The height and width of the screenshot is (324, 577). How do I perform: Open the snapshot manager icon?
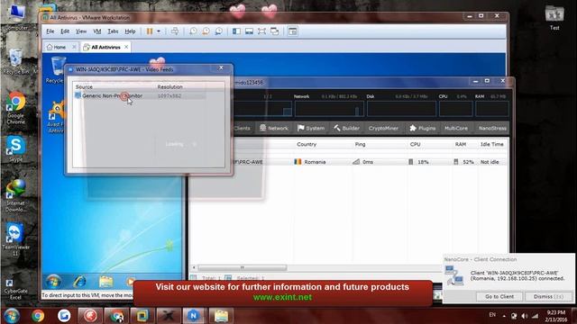click(x=218, y=31)
